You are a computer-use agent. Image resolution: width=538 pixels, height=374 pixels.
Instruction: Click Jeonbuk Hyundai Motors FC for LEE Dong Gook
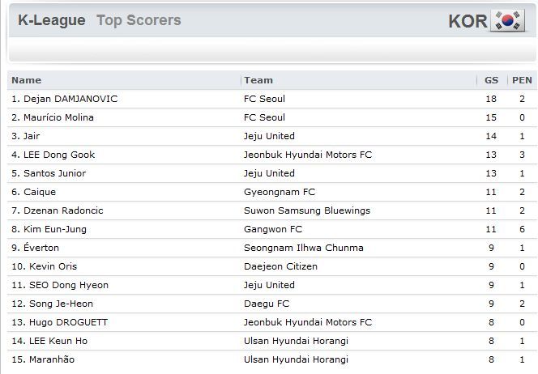(x=308, y=155)
